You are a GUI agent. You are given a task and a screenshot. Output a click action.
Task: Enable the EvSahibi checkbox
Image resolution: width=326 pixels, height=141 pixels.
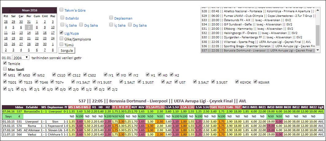62,17
